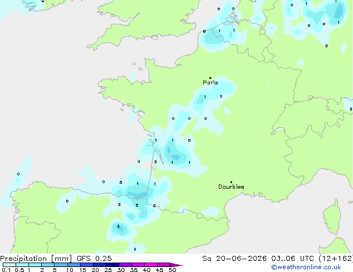Click the 'Precipitation [mm]' title text
This screenshot has height=272, width=353.
pyautogui.click(x=36, y=259)
